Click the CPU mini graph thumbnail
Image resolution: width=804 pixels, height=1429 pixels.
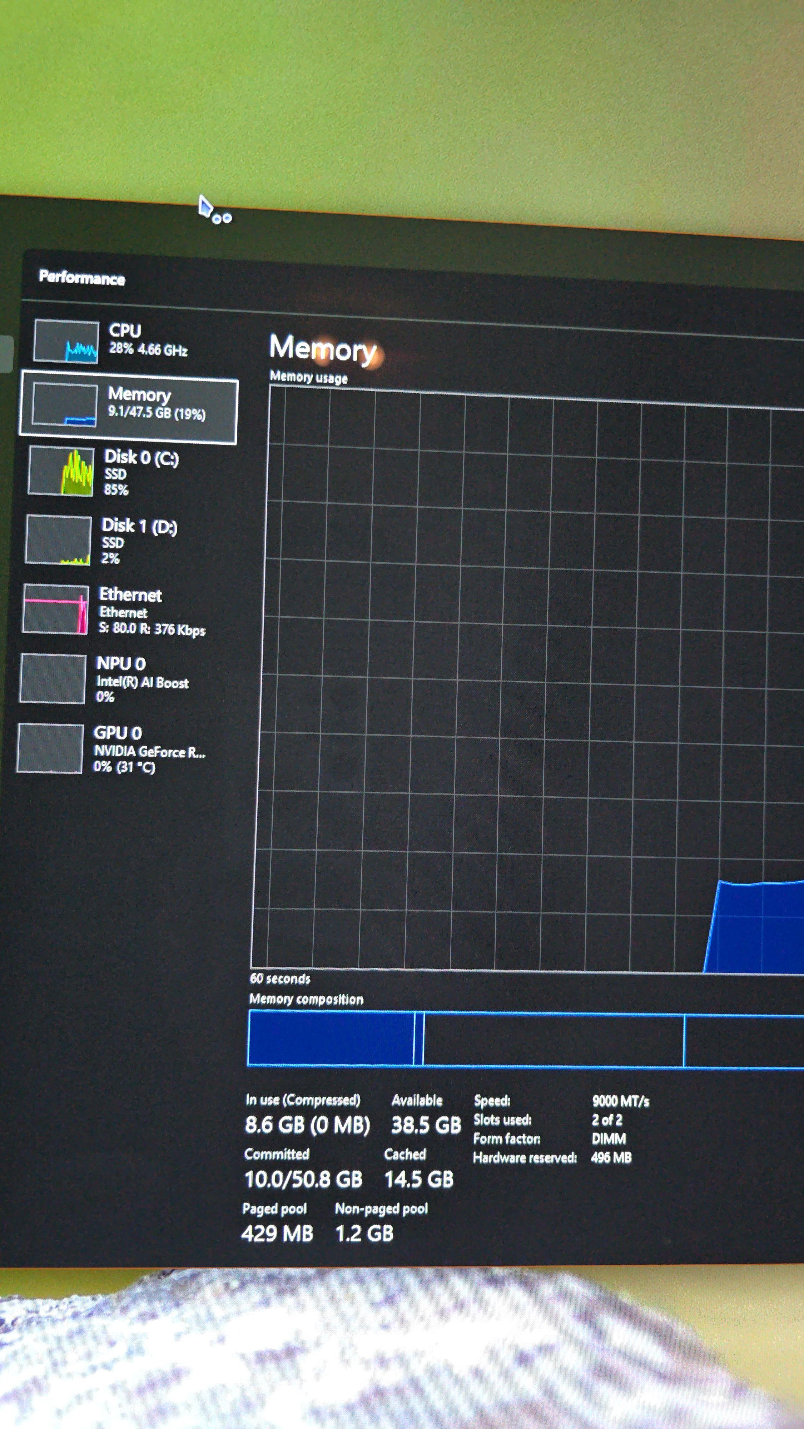tap(66, 342)
